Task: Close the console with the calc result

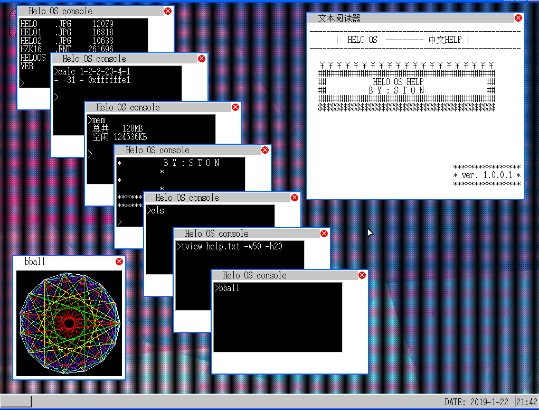Action: pos(202,59)
